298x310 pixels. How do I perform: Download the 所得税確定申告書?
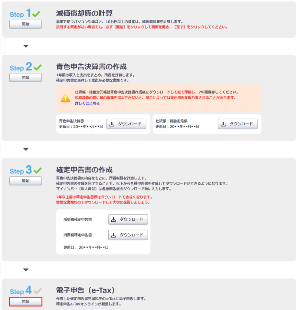[128, 219]
